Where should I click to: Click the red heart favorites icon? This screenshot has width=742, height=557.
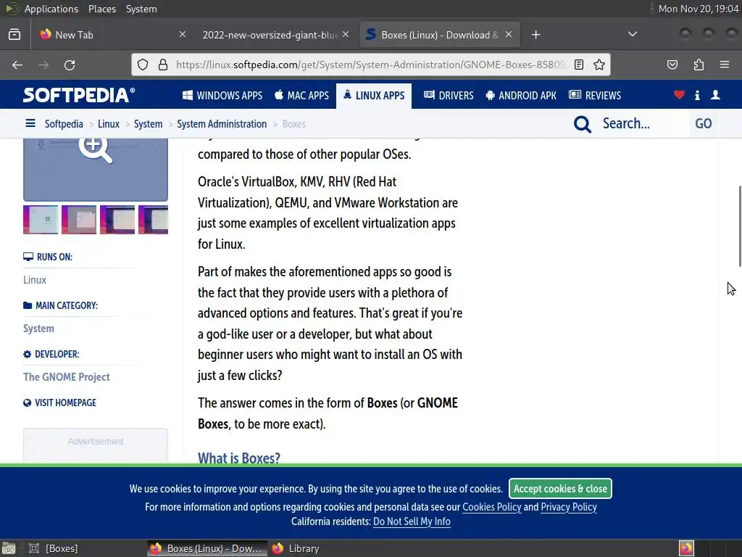pos(679,95)
